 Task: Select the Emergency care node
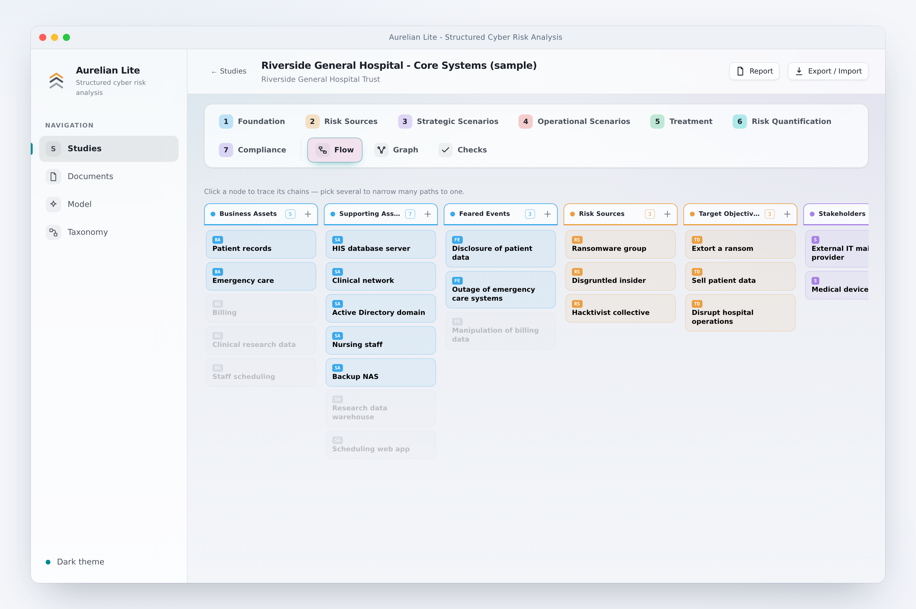261,277
